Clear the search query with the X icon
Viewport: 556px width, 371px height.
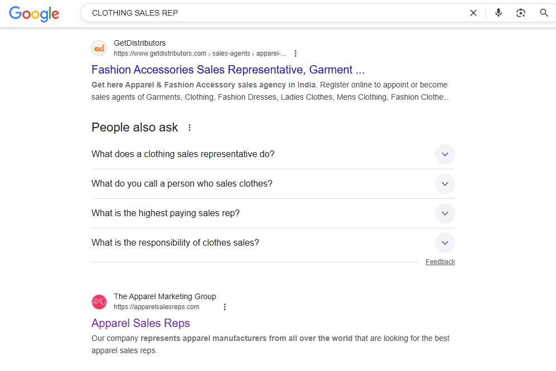tap(473, 13)
